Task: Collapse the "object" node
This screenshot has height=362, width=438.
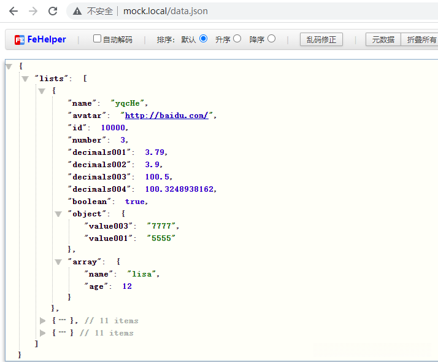Action: 58,214
